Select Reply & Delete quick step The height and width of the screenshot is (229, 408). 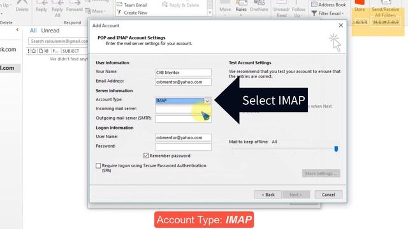click(180, 5)
